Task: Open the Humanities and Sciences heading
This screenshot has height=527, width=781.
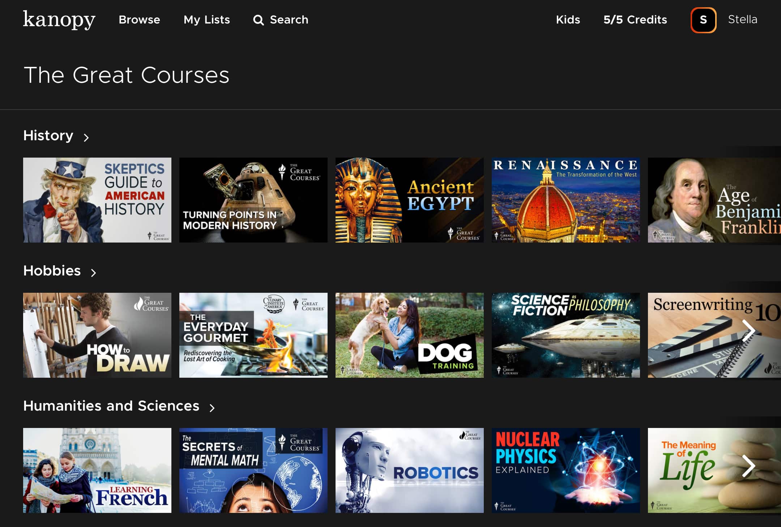Action: tap(111, 406)
